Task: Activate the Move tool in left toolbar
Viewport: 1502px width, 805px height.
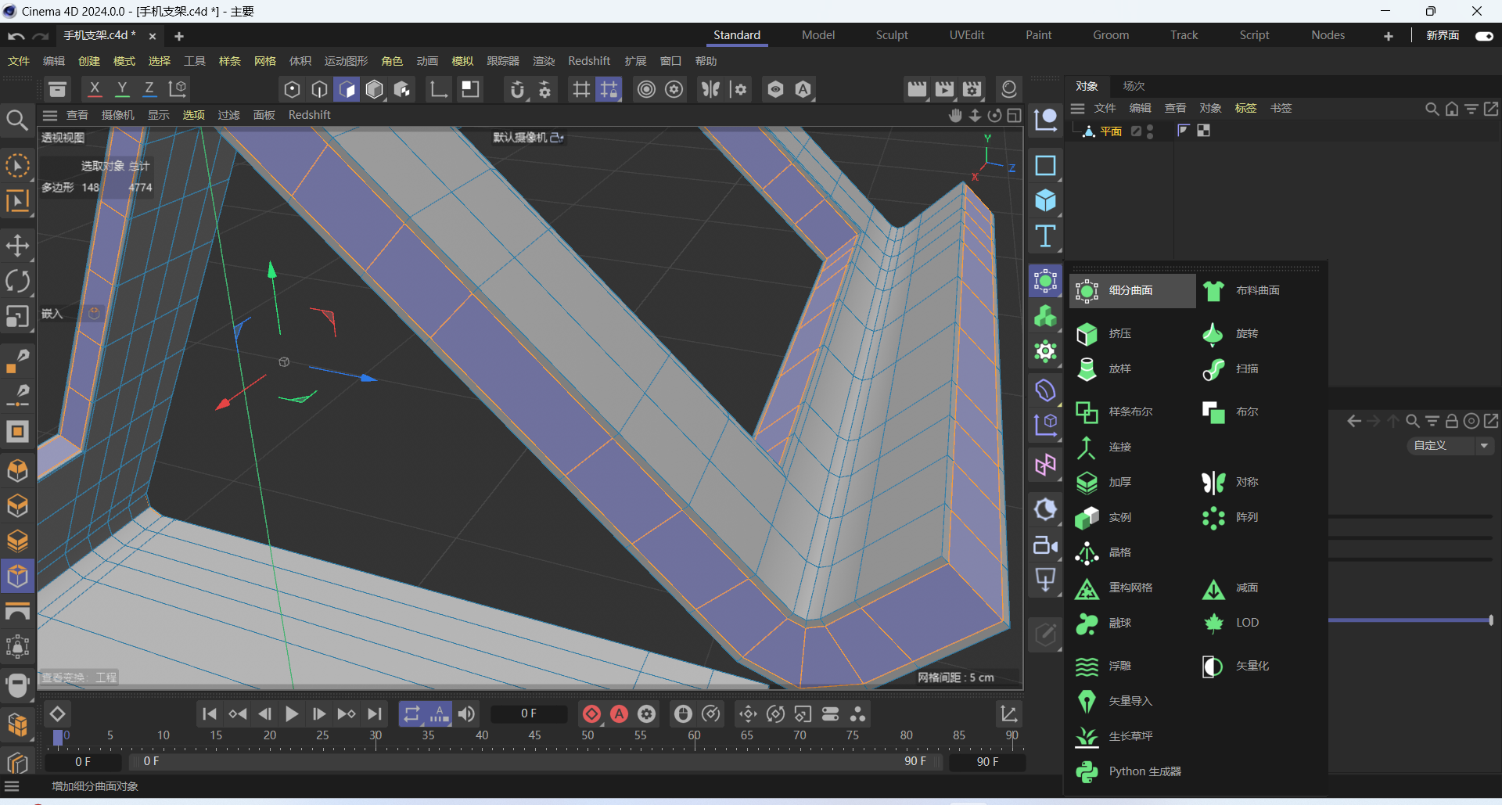Action: click(17, 246)
